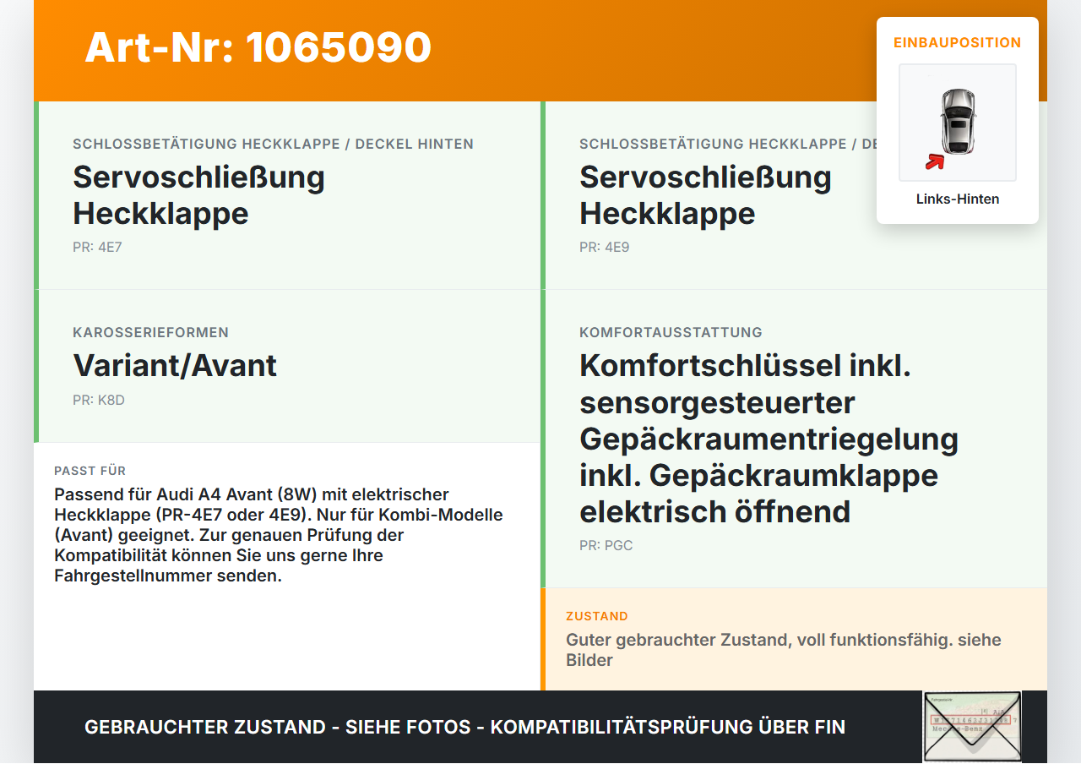
Task: Click the EINBAUPOSITION label
Action: (958, 42)
